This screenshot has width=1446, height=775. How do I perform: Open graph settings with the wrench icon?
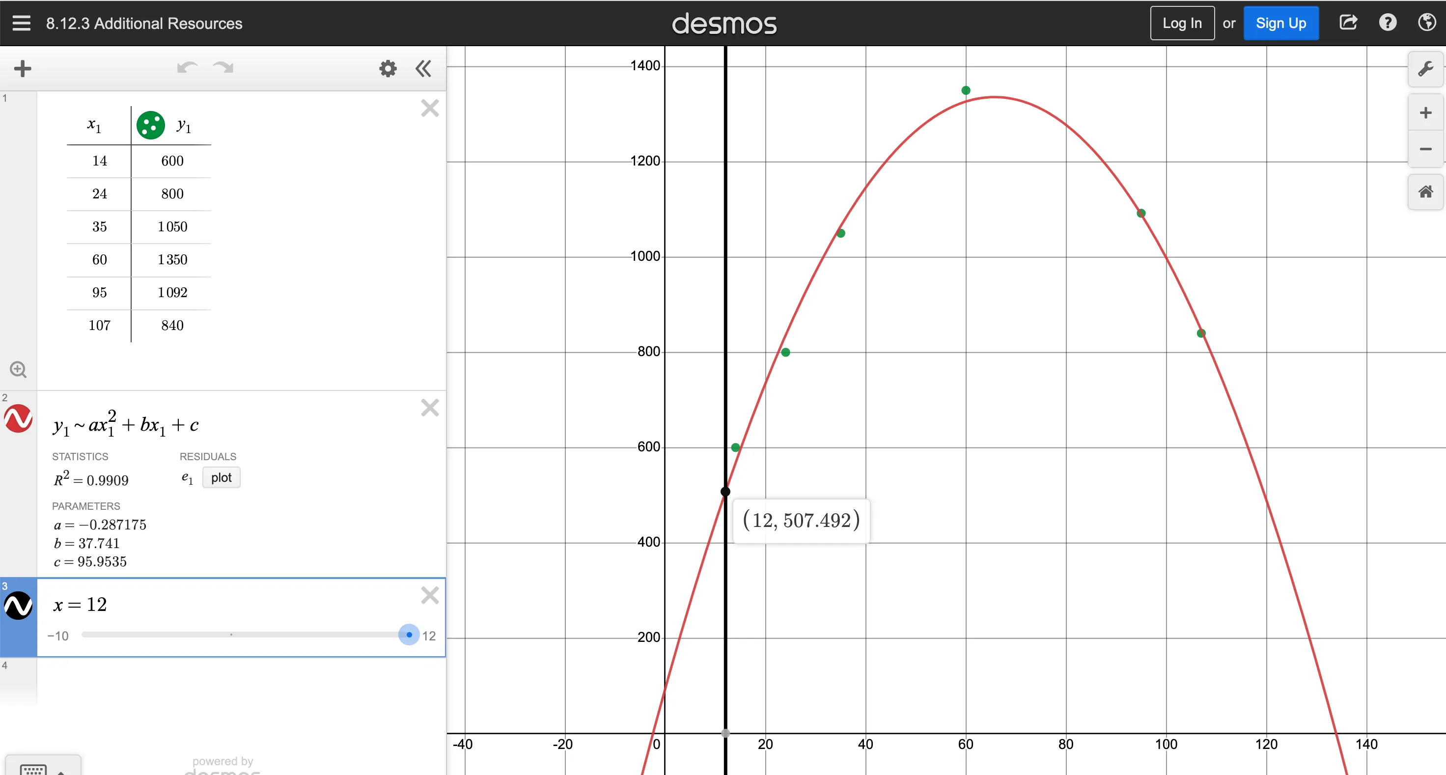(1425, 68)
